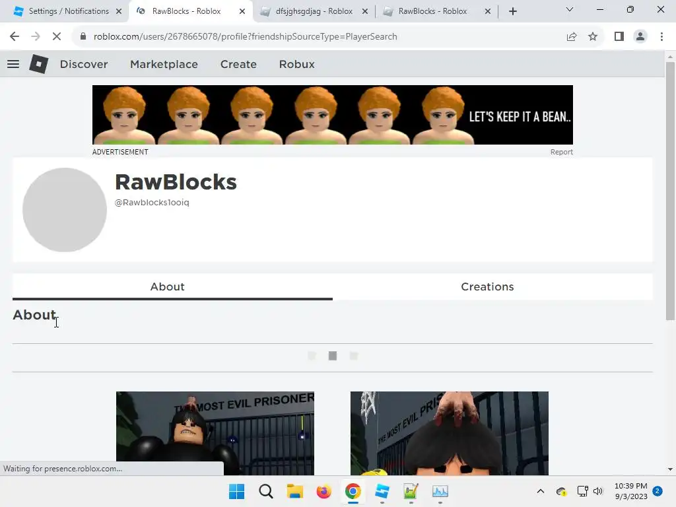Click the RawBlocks display name heading
The image size is (676, 507).
pyautogui.click(x=176, y=182)
